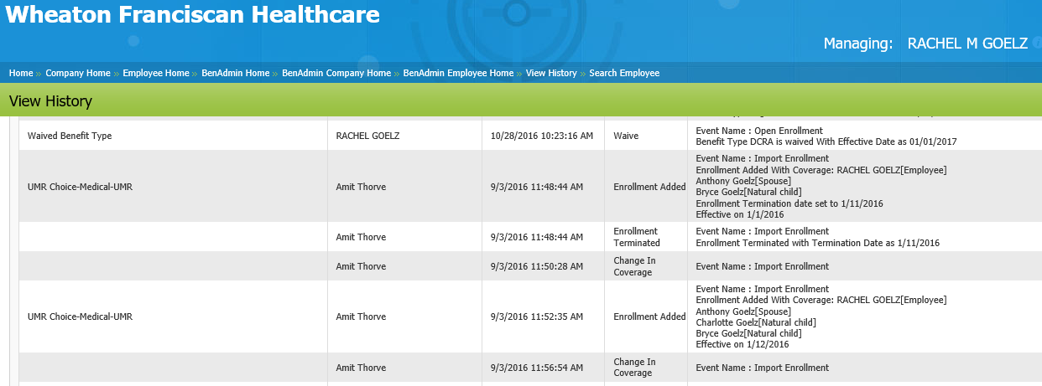The width and height of the screenshot is (1042, 386).
Task: Click managed employee name RACHEL M GOELZ
Action: [967, 44]
